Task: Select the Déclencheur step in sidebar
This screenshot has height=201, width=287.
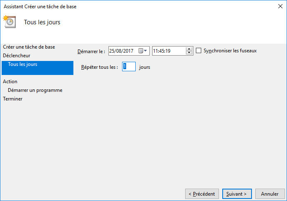Action: pos(16,56)
